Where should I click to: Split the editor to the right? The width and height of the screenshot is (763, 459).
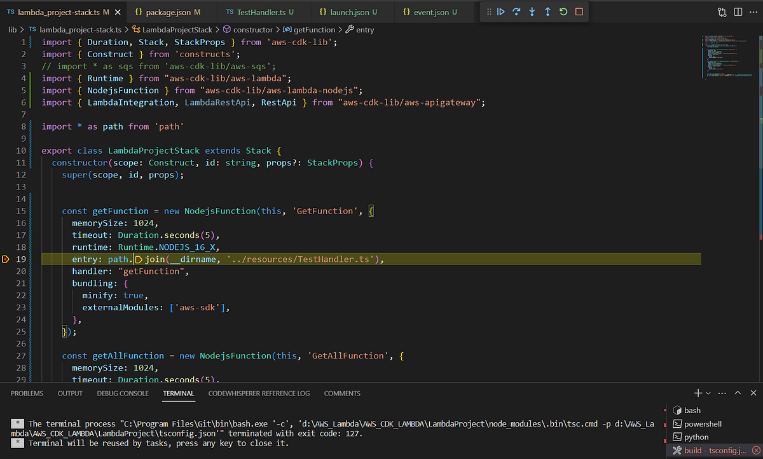(738, 12)
